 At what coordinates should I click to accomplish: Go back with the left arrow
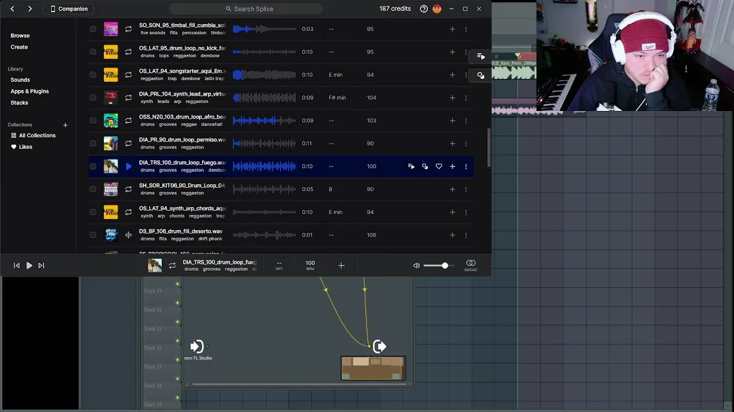12,9
